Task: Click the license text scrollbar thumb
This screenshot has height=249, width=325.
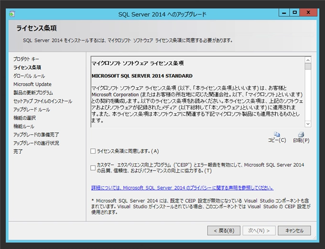Action: coord(308,66)
